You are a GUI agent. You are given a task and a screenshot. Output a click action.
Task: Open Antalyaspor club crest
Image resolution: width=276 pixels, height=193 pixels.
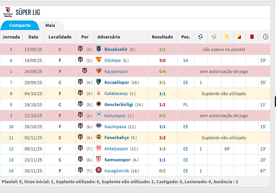coord(99,148)
